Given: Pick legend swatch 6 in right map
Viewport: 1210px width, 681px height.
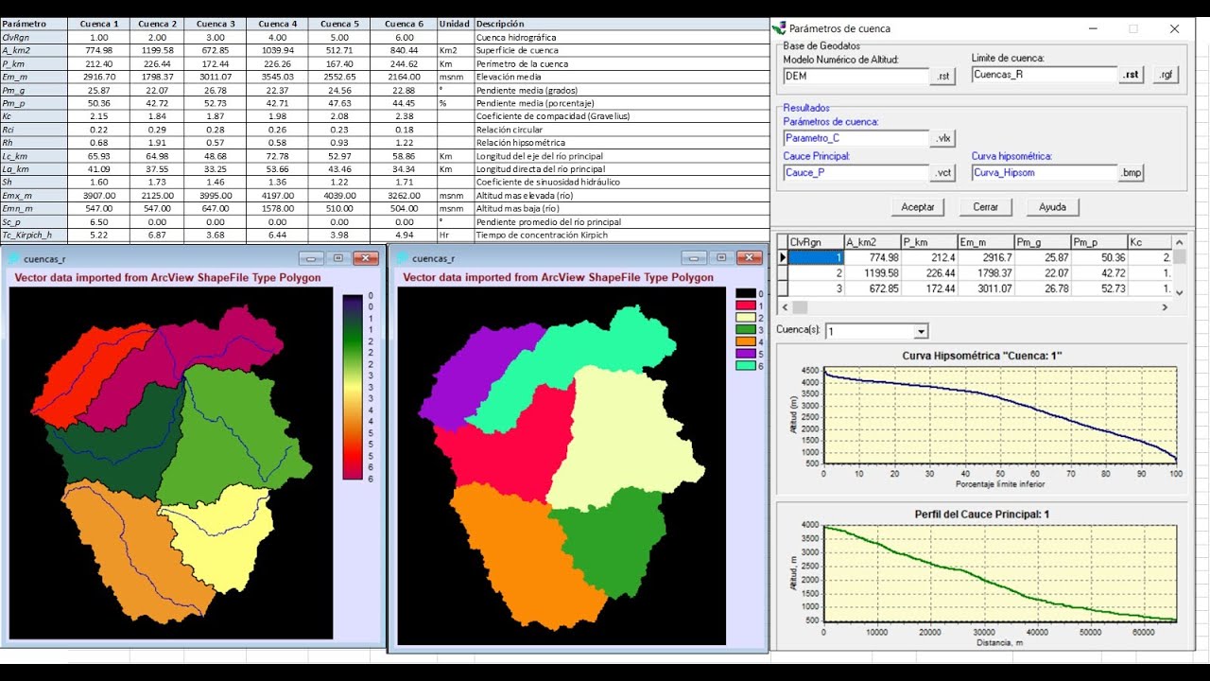Looking at the screenshot, I should (744, 365).
